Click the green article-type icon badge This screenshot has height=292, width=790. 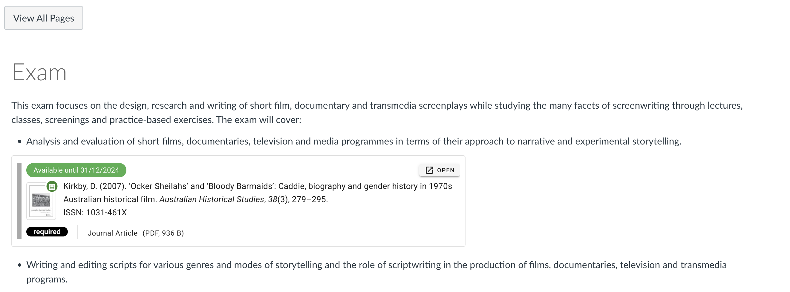[x=52, y=186]
